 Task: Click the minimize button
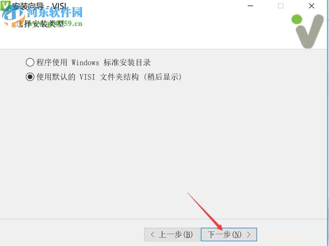[250, 6]
